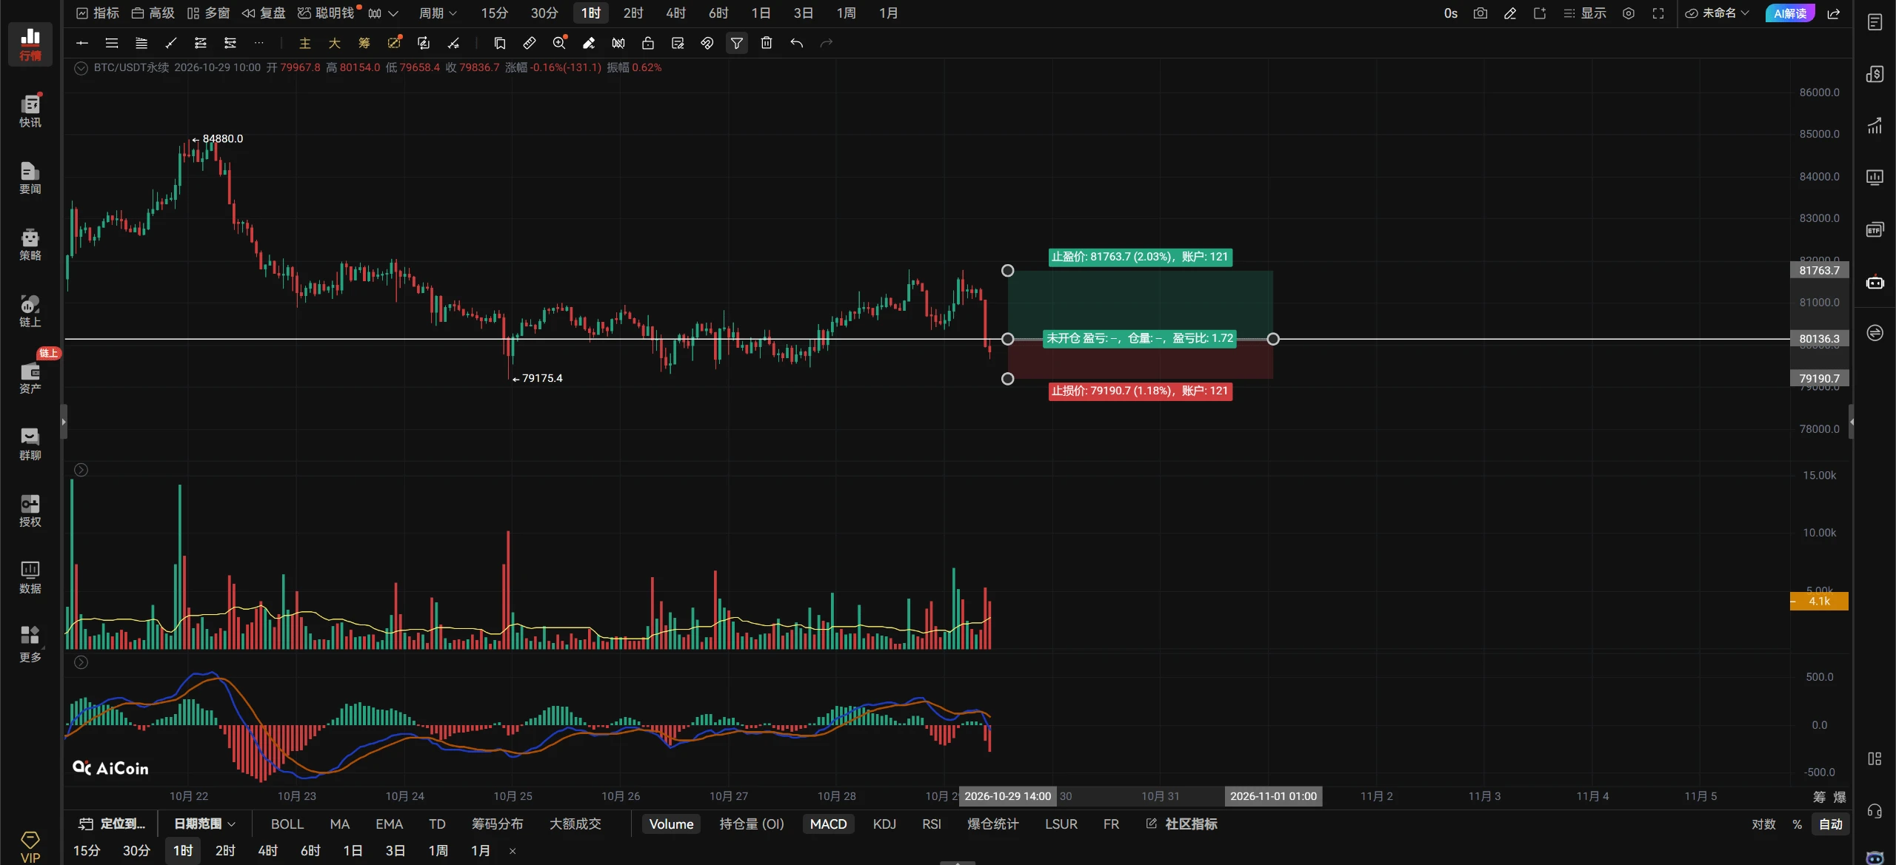Open the customer support headset icon

tap(1875, 811)
